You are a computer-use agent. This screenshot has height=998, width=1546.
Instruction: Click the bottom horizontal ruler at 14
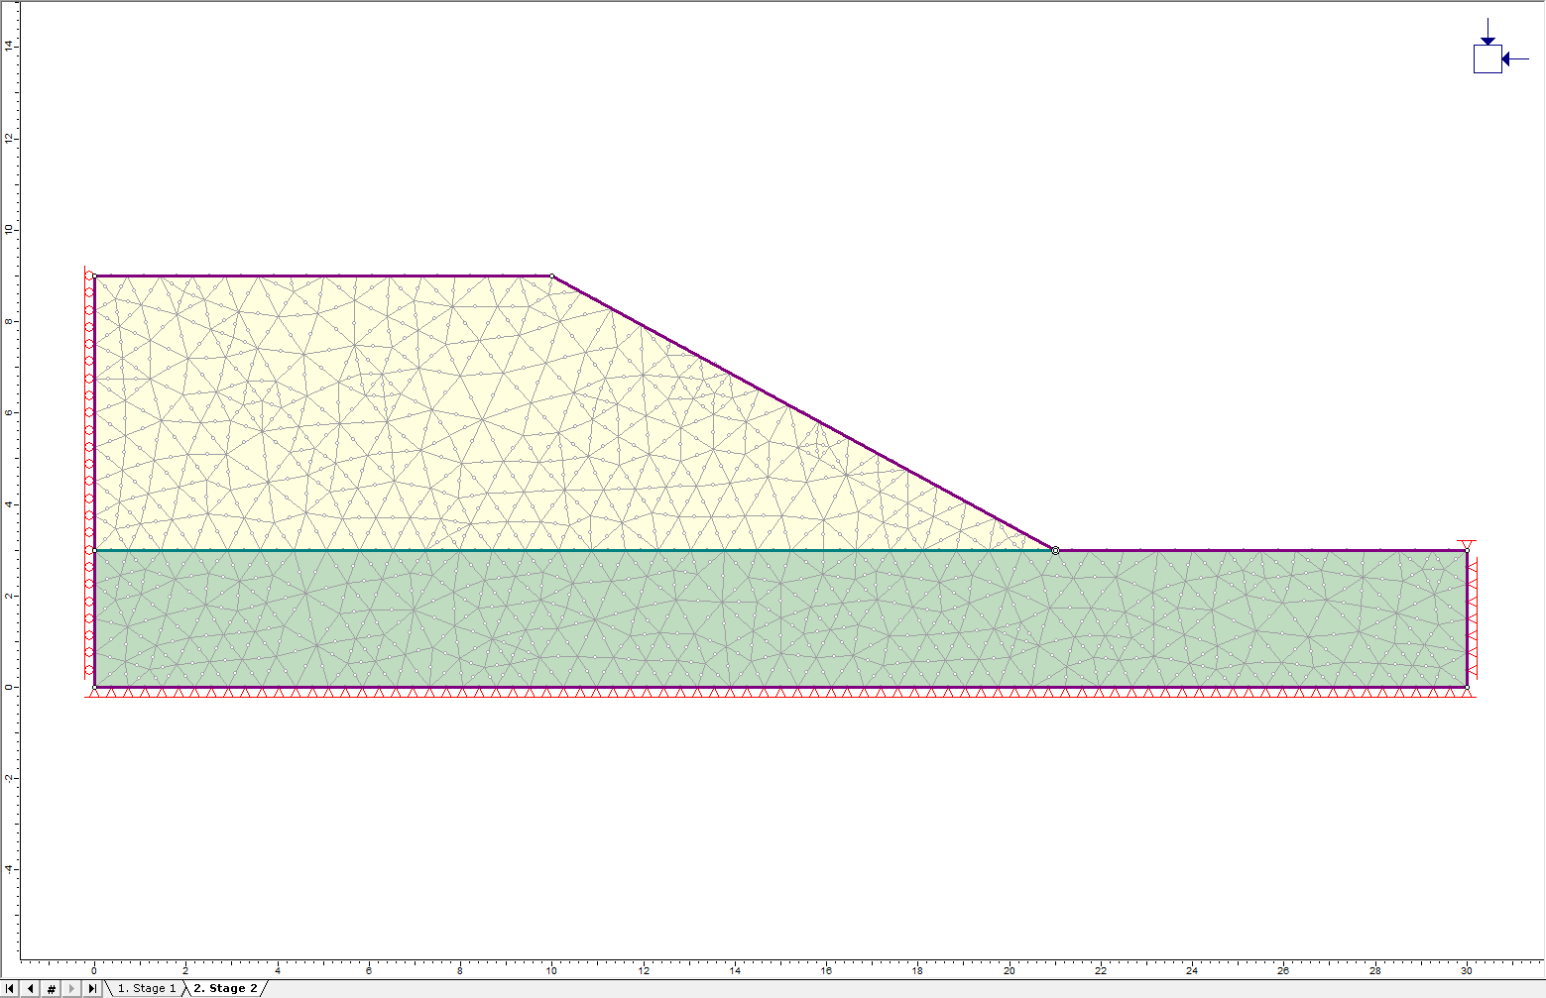point(735,971)
